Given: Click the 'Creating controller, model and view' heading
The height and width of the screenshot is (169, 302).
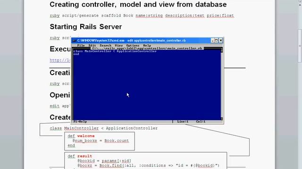Looking at the screenshot, I should pos(138,4).
